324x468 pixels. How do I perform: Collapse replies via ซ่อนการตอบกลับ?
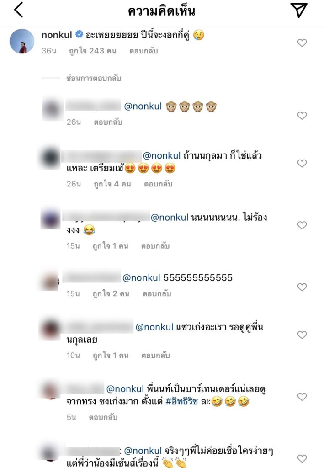(x=94, y=78)
